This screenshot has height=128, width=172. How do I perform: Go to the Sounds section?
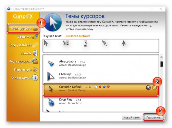[x=26, y=53]
